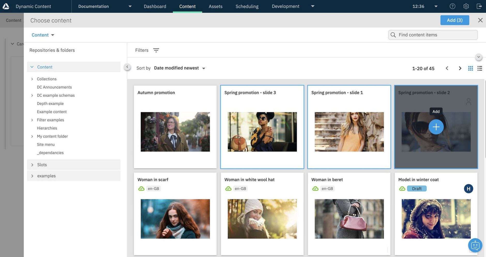This screenshot has width=486, height=257.
Task: Go to the Dashboard tab
Action: (155, 6)
